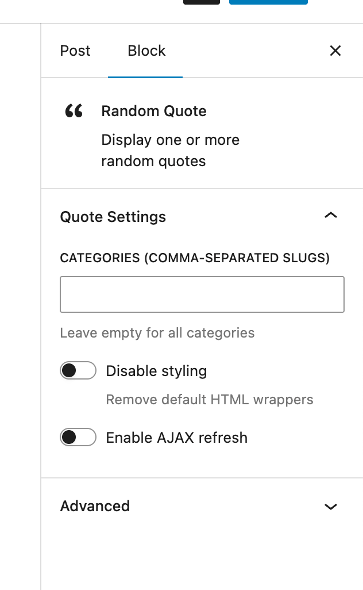The width and height of the screenshot is (363, 590).
Task: Select the Block tab
Action: coord(146,51)
